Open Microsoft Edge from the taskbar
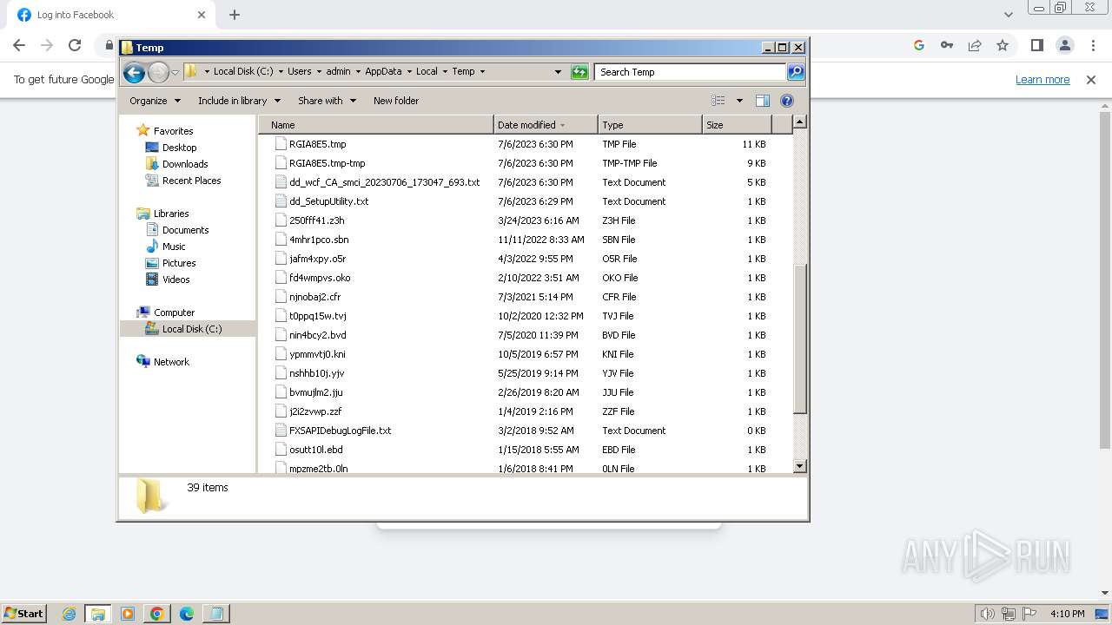The height and width of the screenshot is (625, 1112). pos(187,614)
